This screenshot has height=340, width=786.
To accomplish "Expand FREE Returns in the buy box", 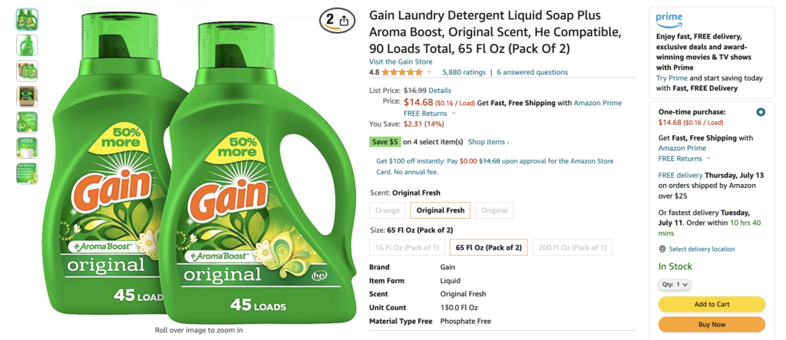I will pos(708,158).
